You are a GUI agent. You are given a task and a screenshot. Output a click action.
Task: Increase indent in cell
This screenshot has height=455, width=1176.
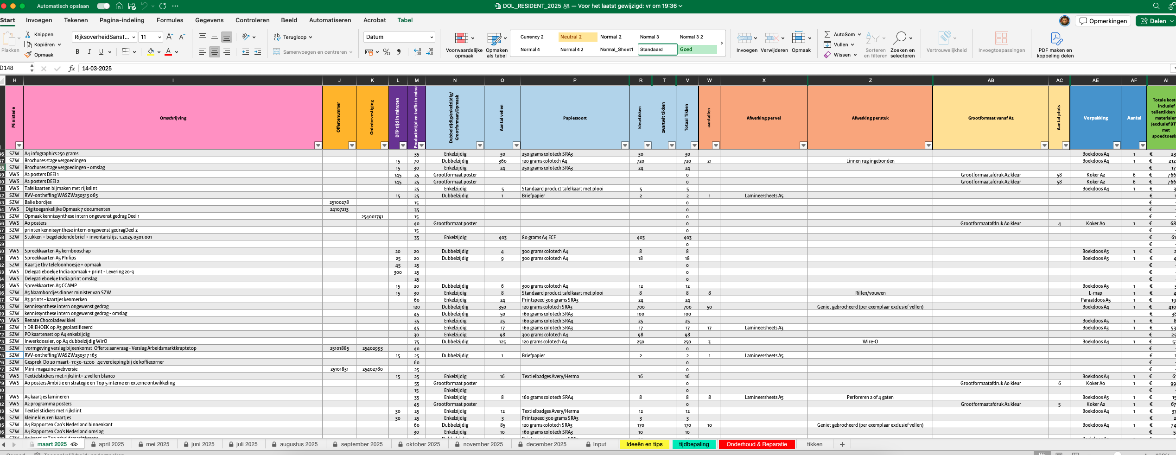(258, 52)
